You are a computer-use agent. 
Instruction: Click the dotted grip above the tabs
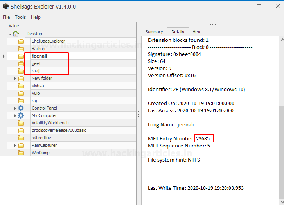pos(214,24)
